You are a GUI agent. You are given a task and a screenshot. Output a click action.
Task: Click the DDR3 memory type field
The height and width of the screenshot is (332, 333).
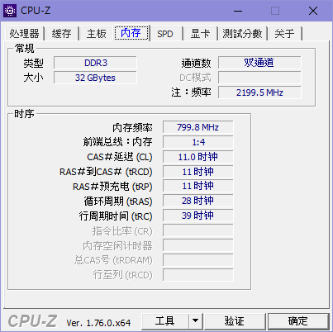click(x=95, y=63)
